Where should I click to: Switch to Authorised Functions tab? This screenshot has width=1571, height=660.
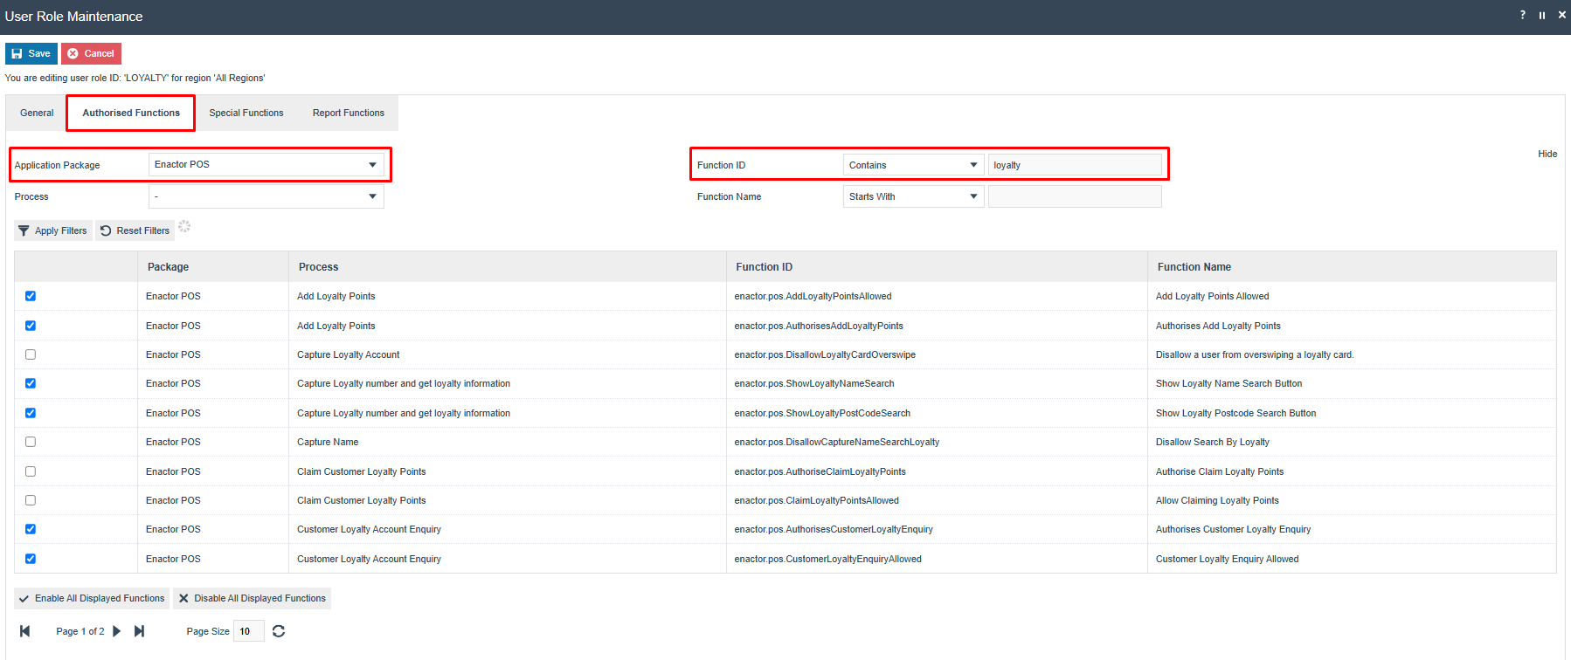tap(131, 113)
